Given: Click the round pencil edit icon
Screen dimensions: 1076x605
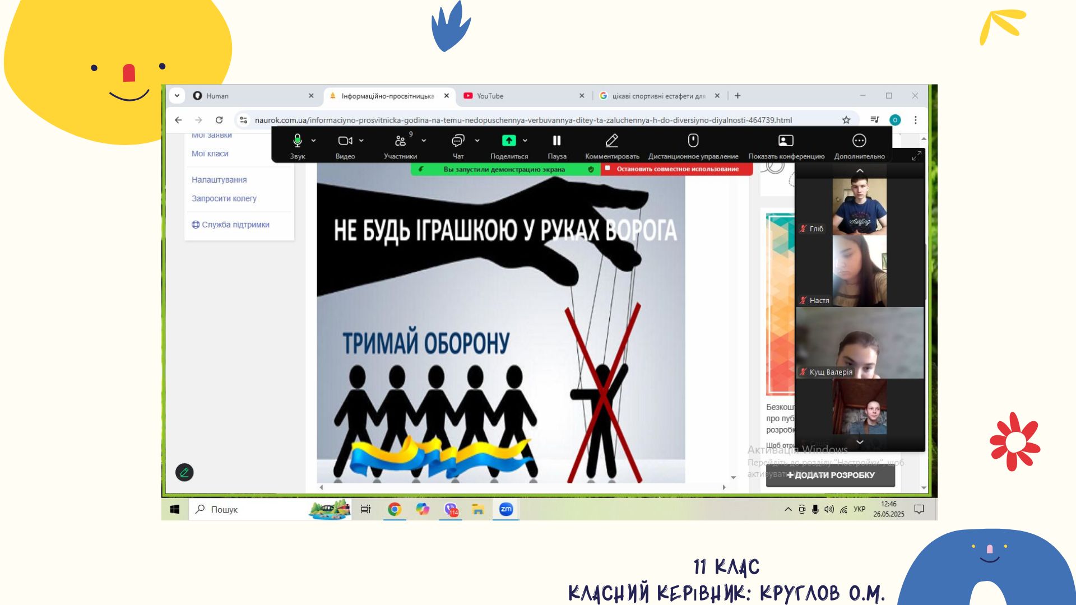Looking at the screenshot, I should pyautogui.click(x=184, y=473).
